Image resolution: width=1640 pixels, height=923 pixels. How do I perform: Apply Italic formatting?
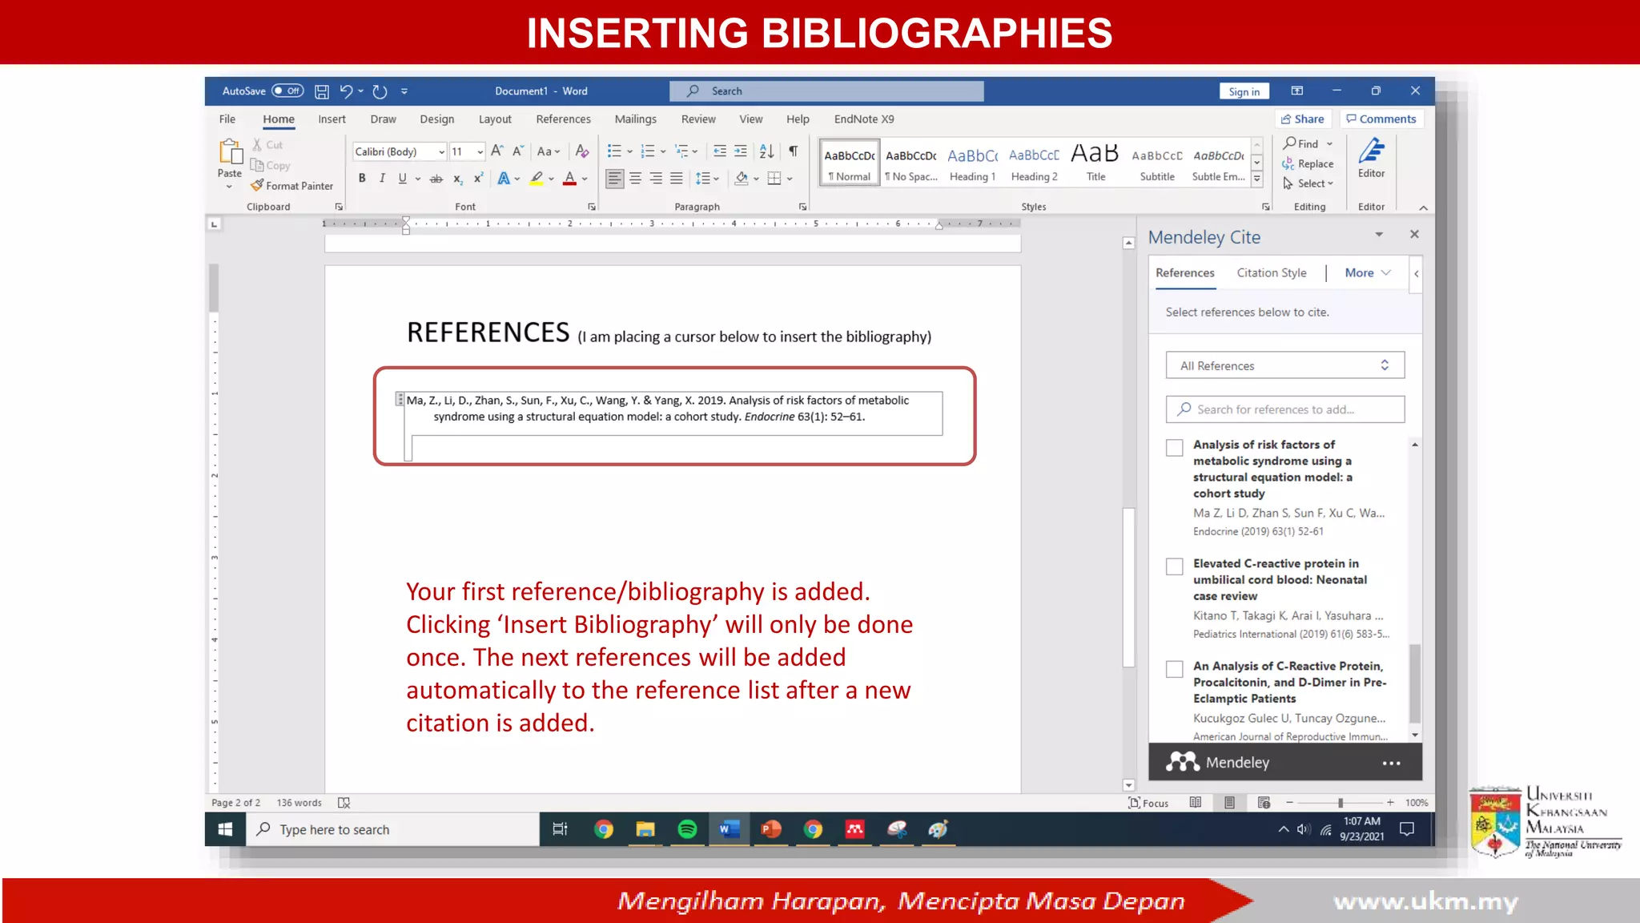(x=382, y=178)
